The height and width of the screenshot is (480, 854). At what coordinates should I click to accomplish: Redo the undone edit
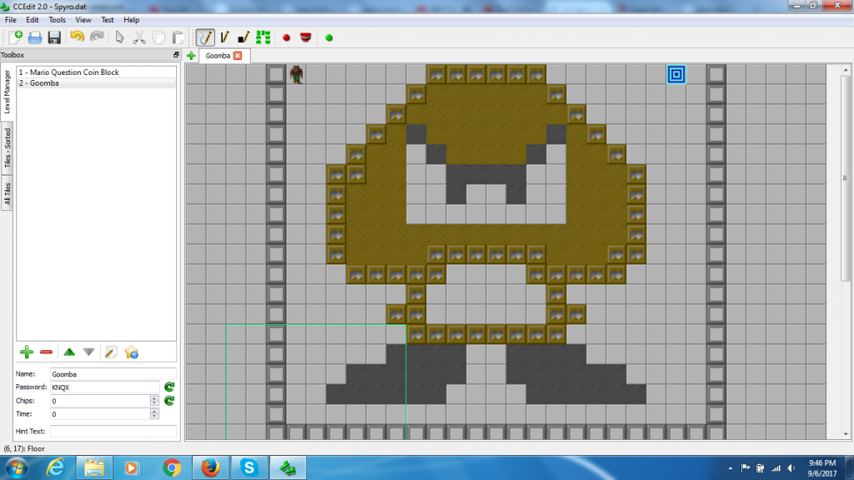97,37
